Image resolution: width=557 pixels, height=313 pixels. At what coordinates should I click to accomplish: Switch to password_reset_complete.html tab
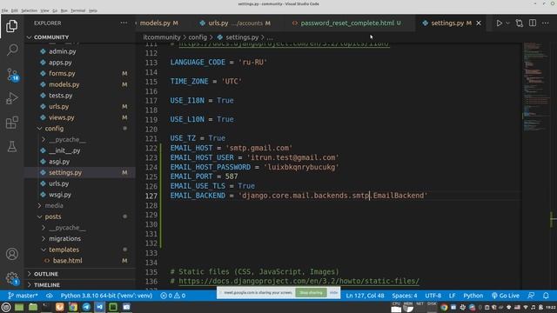pyautogui.click(x=346, y=23)
